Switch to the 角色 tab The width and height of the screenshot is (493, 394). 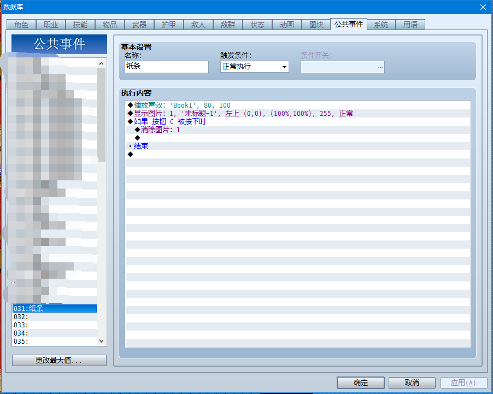coord(21,25)
